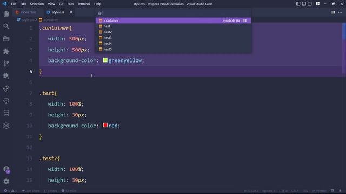Toggle bottom panel layout icon
The image size is (346, 194).
coord(304,4)
